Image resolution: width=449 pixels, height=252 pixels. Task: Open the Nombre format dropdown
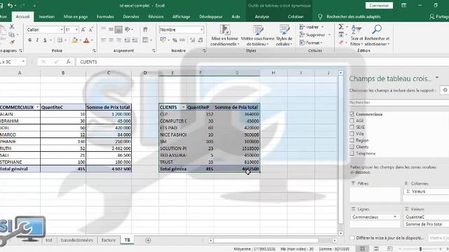[x=201, y=29]
